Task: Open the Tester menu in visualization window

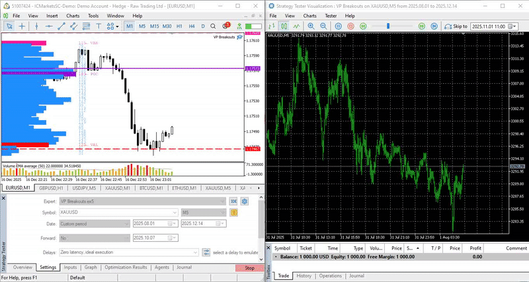Action: (331, 16)
